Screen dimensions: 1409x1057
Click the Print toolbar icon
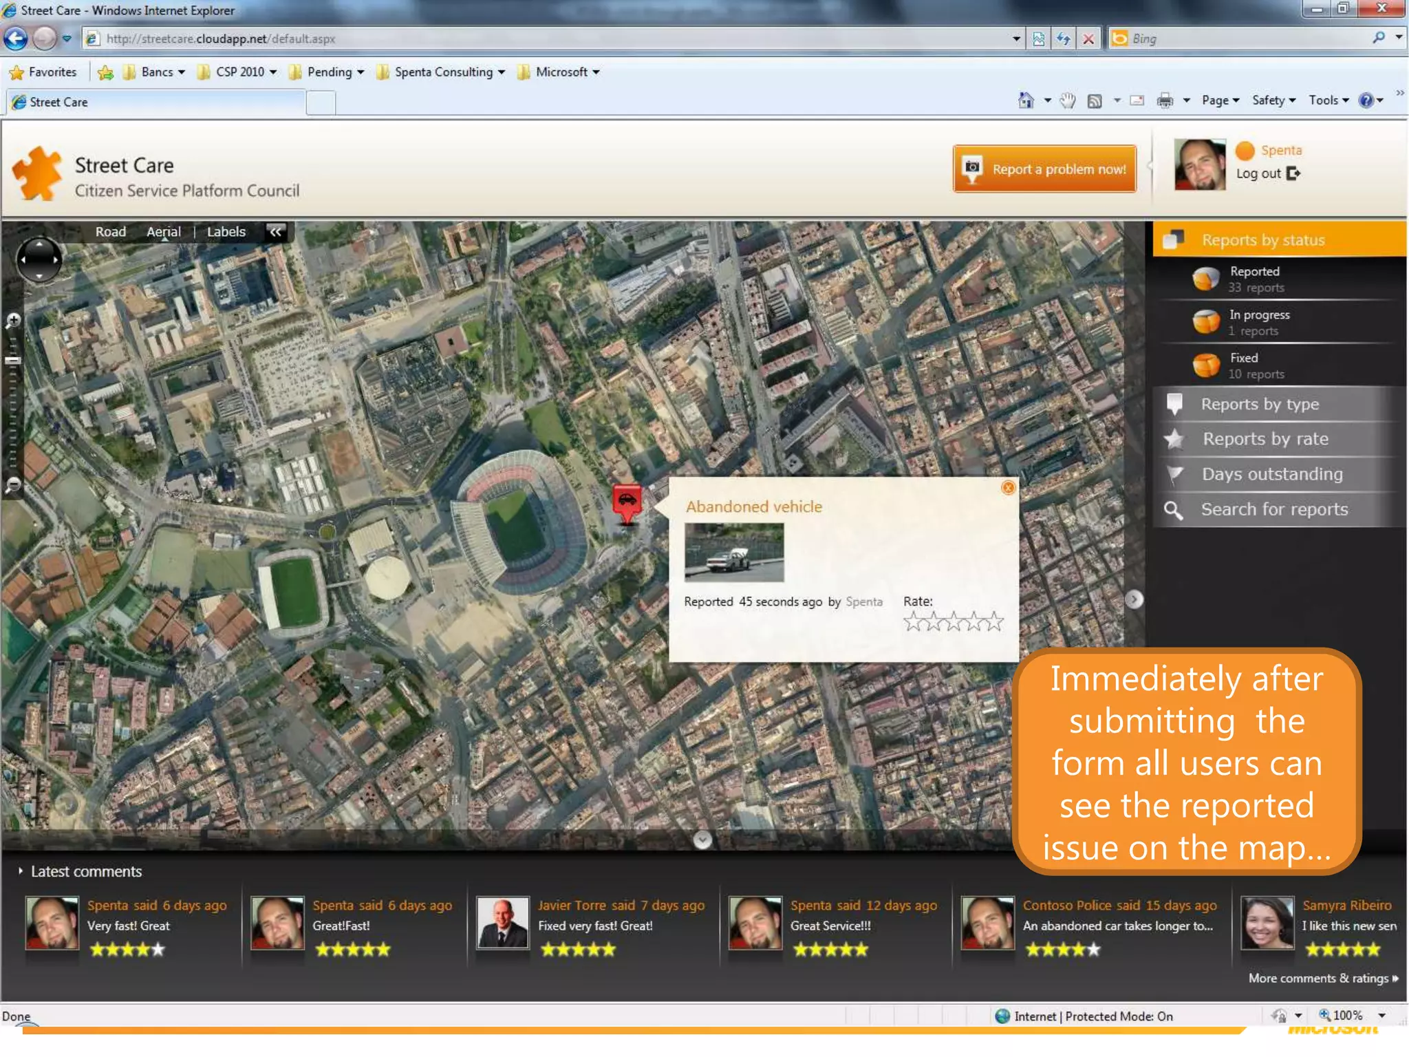tap(1165, 100)
